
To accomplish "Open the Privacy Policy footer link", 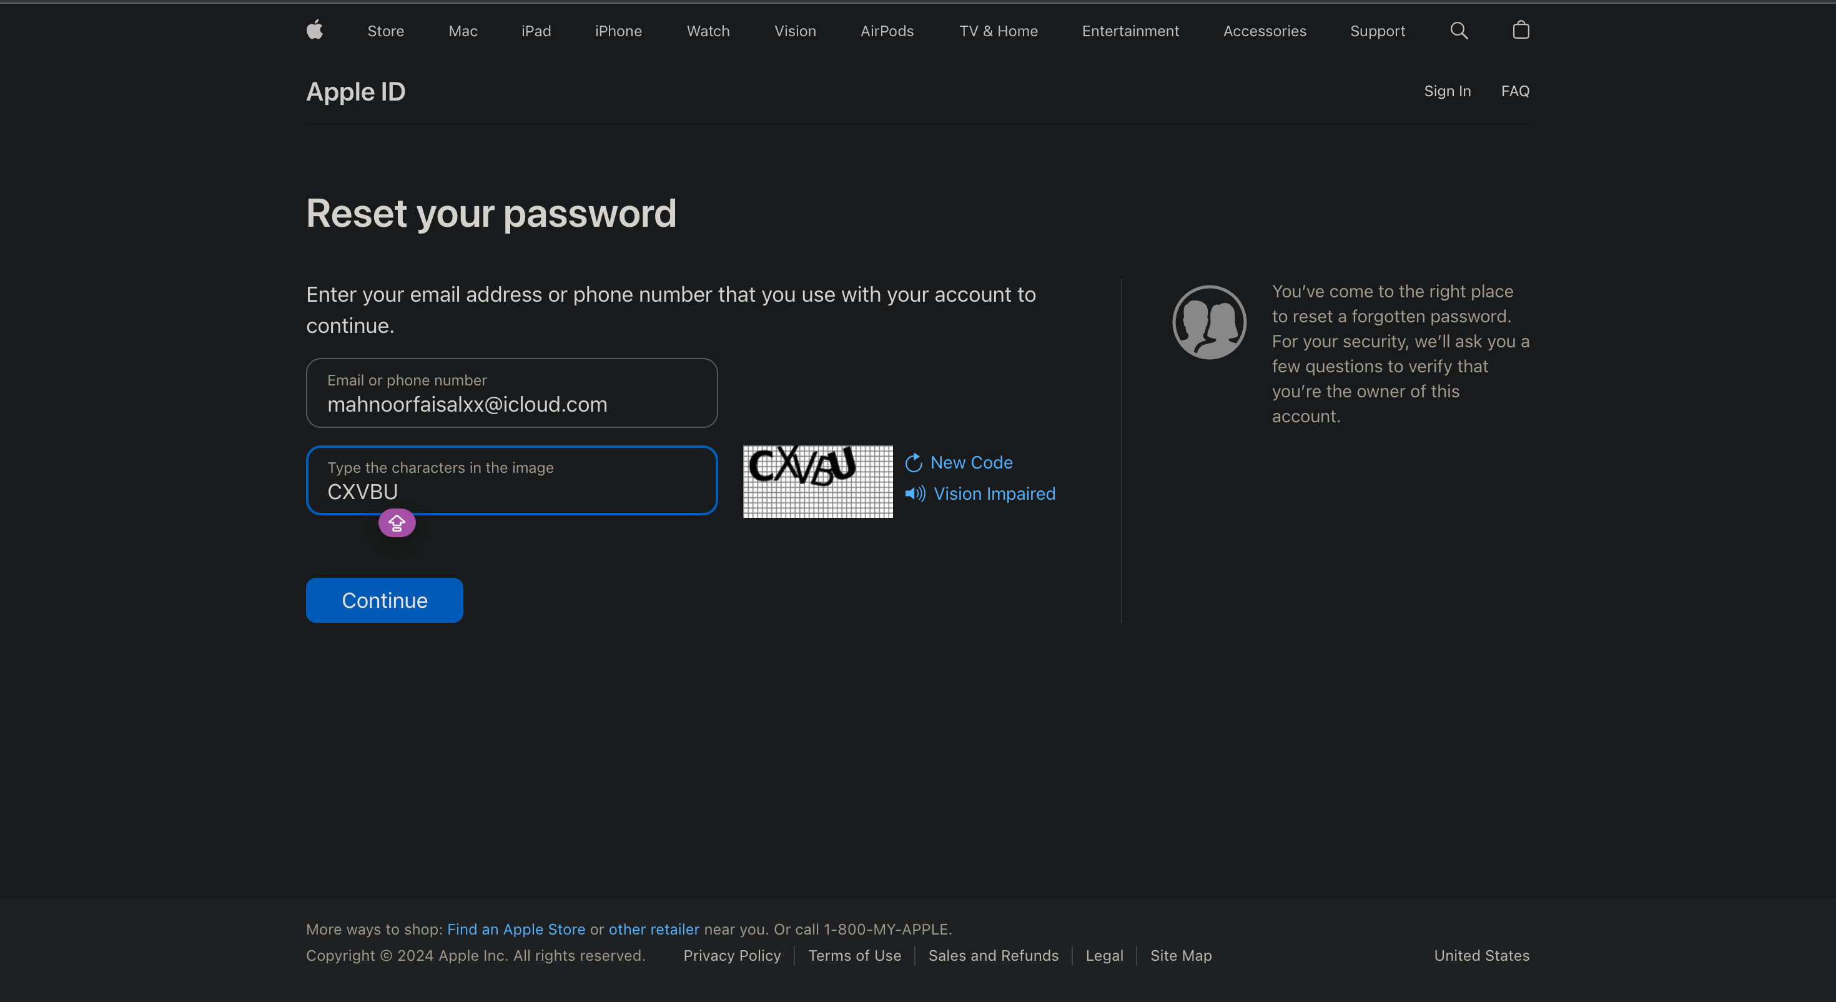I will pyautogui.click(x=731, y=956).
